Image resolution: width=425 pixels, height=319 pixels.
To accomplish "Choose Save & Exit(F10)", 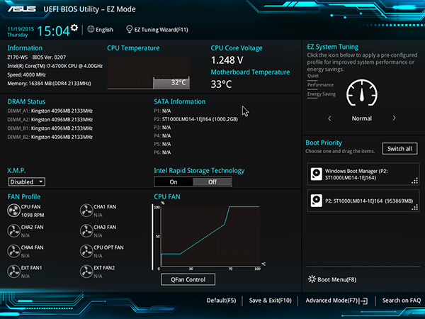I will (x=271, y=301).
